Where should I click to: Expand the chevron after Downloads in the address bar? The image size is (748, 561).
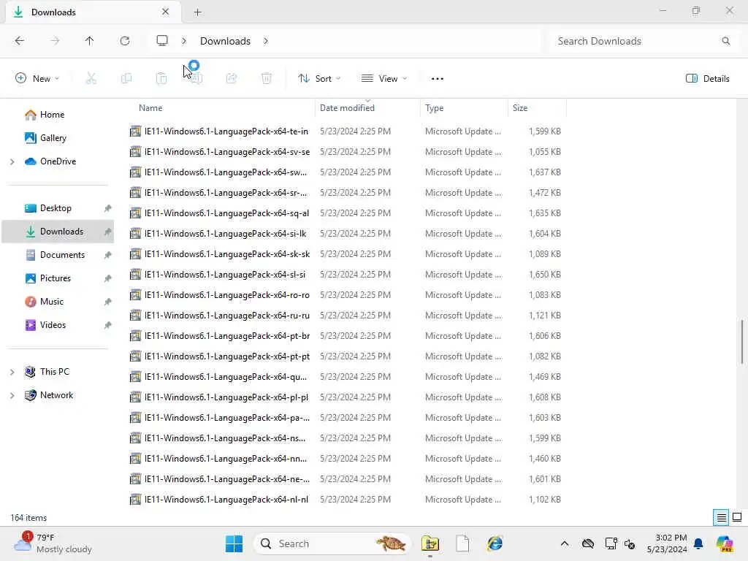[x=266, y=41]
